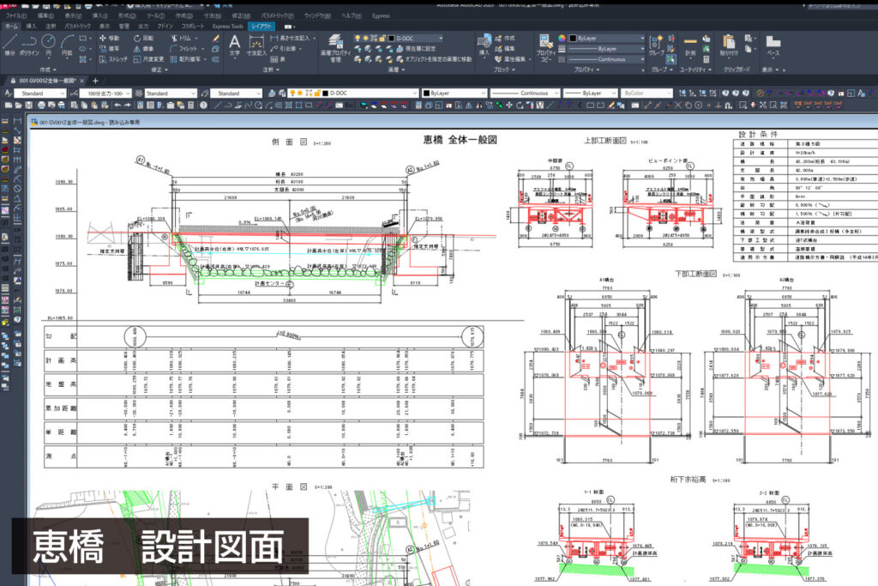The height and width of the screenshot is (586, 878).
Task: Open the Standard text style dropdown
Action: pos(41,94)
